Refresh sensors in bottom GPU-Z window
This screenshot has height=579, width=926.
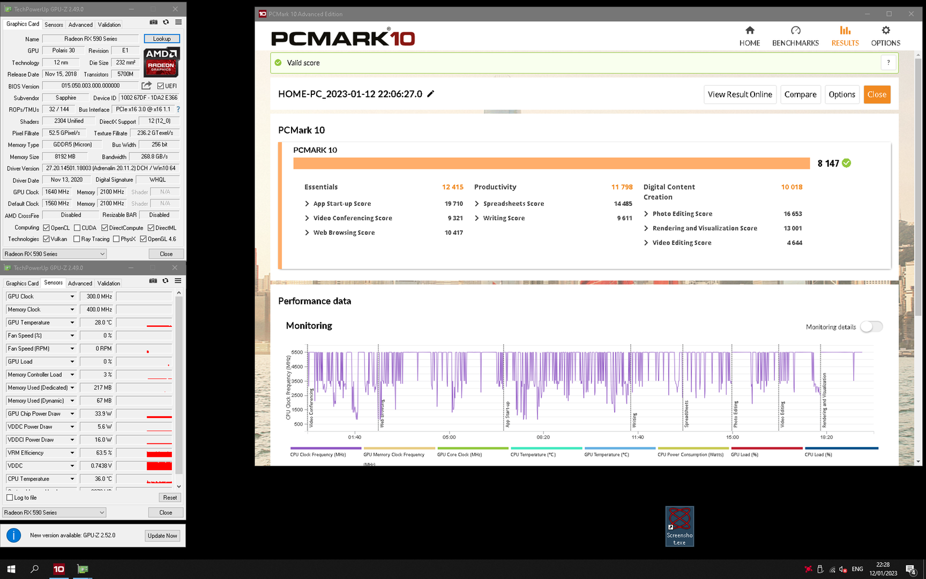pos(166,281)
